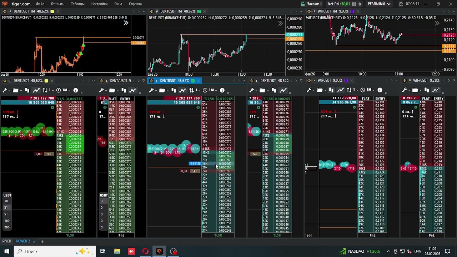
Task: Toggle line chart view in WIFUSDT order book
Action: (x=340, y=90)
